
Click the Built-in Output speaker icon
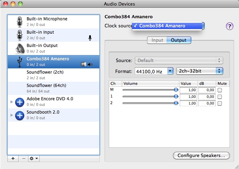[x=20, y=49]
